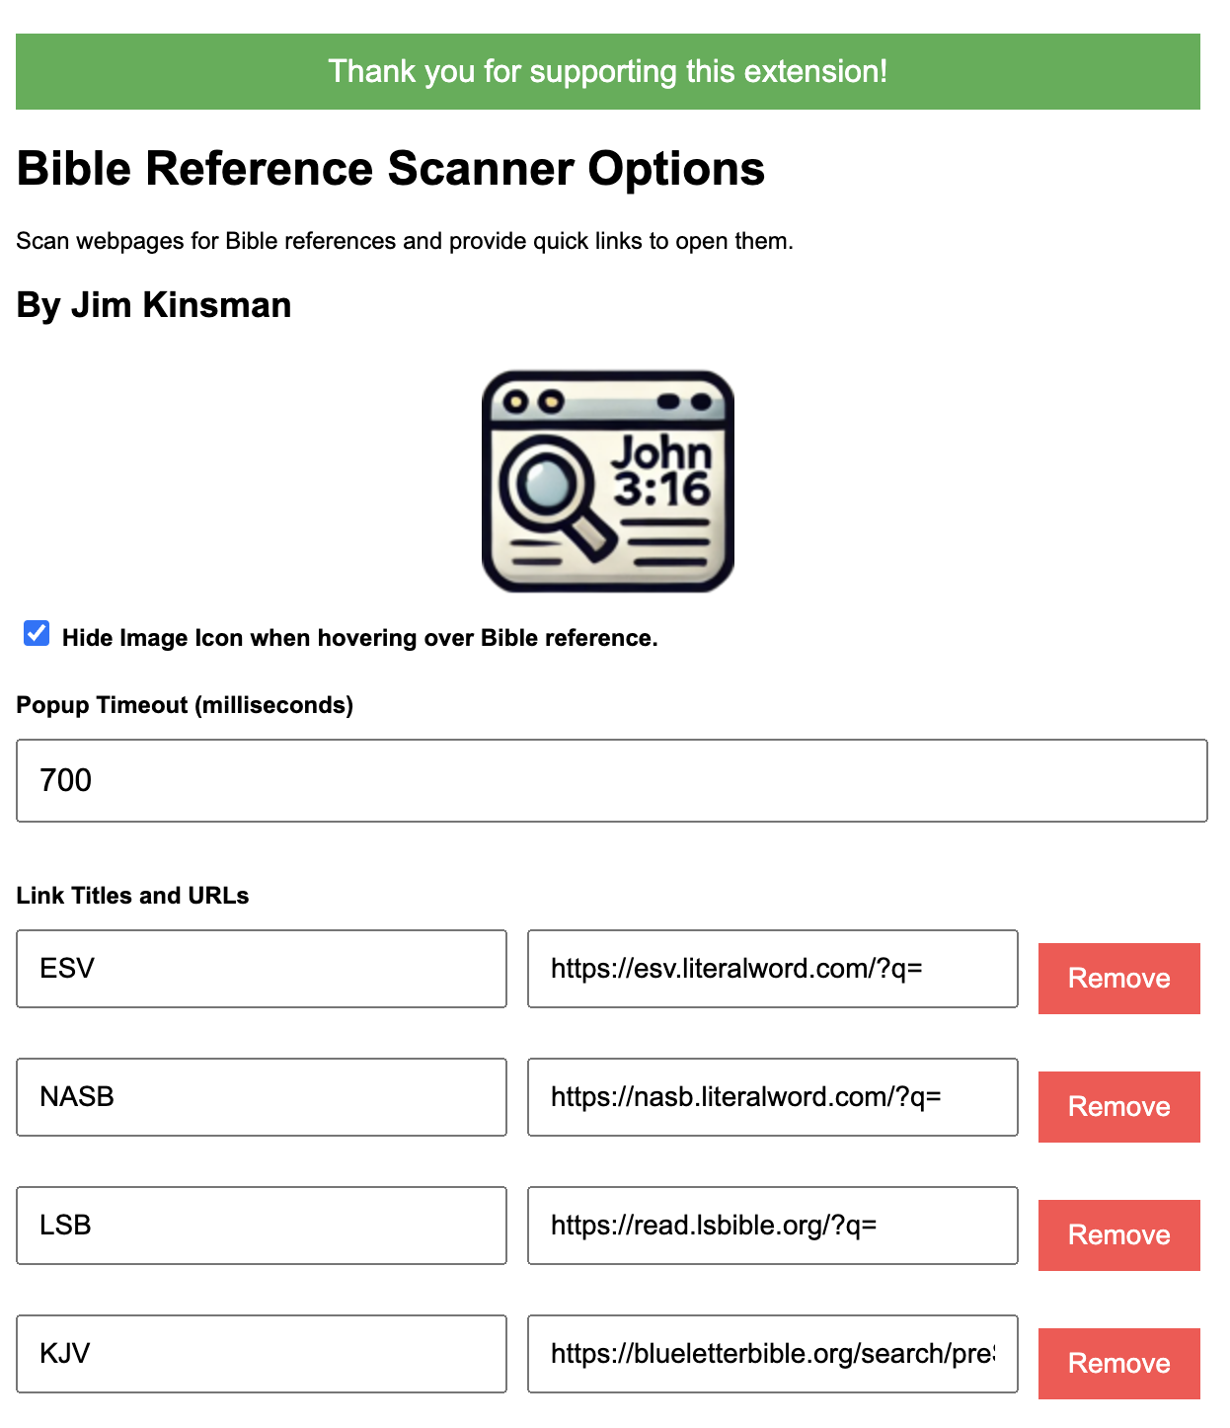The image size is (1230, 1428).
Task: Select the read.lsbible.org URL field
Action: point(773,1226)
